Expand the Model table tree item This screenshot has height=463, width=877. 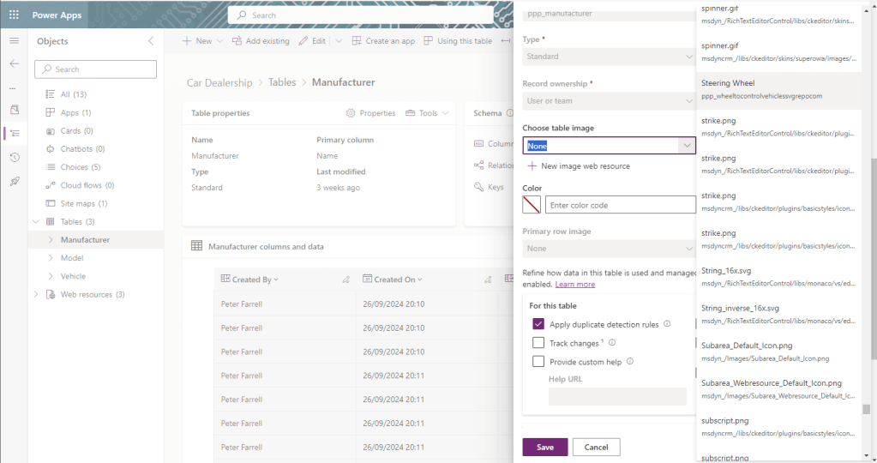(51, 258)
